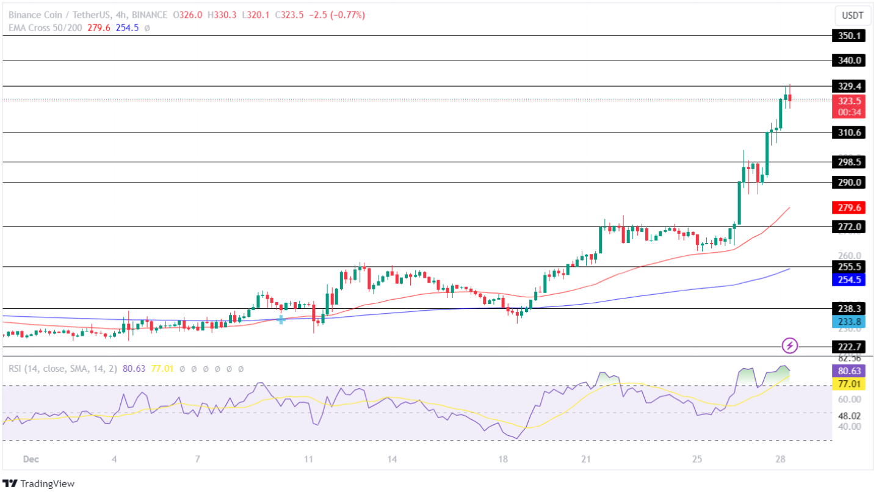Image resolution: width=876 pixels, height=492 pixels.
Task: Click the Dec label on the time axis
Action: [x=30, y=459]
